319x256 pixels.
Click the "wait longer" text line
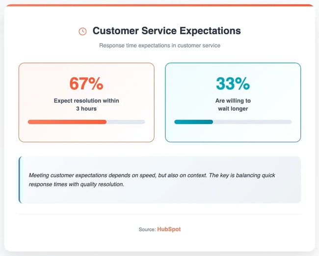[x=233, y=108]
